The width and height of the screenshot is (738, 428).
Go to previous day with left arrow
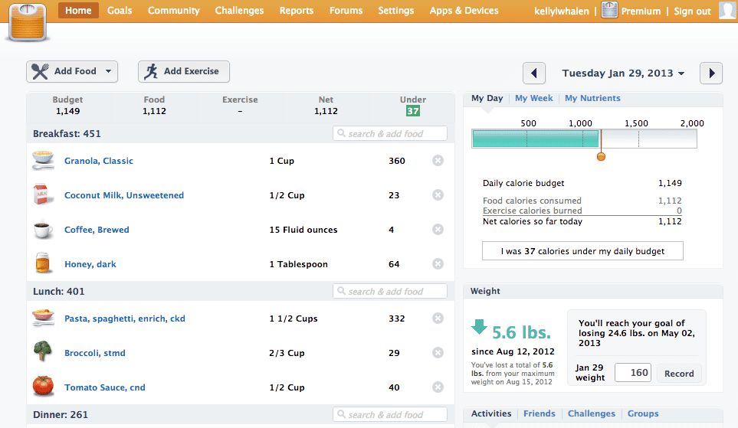pyautogui.click(x=534, y=74)
